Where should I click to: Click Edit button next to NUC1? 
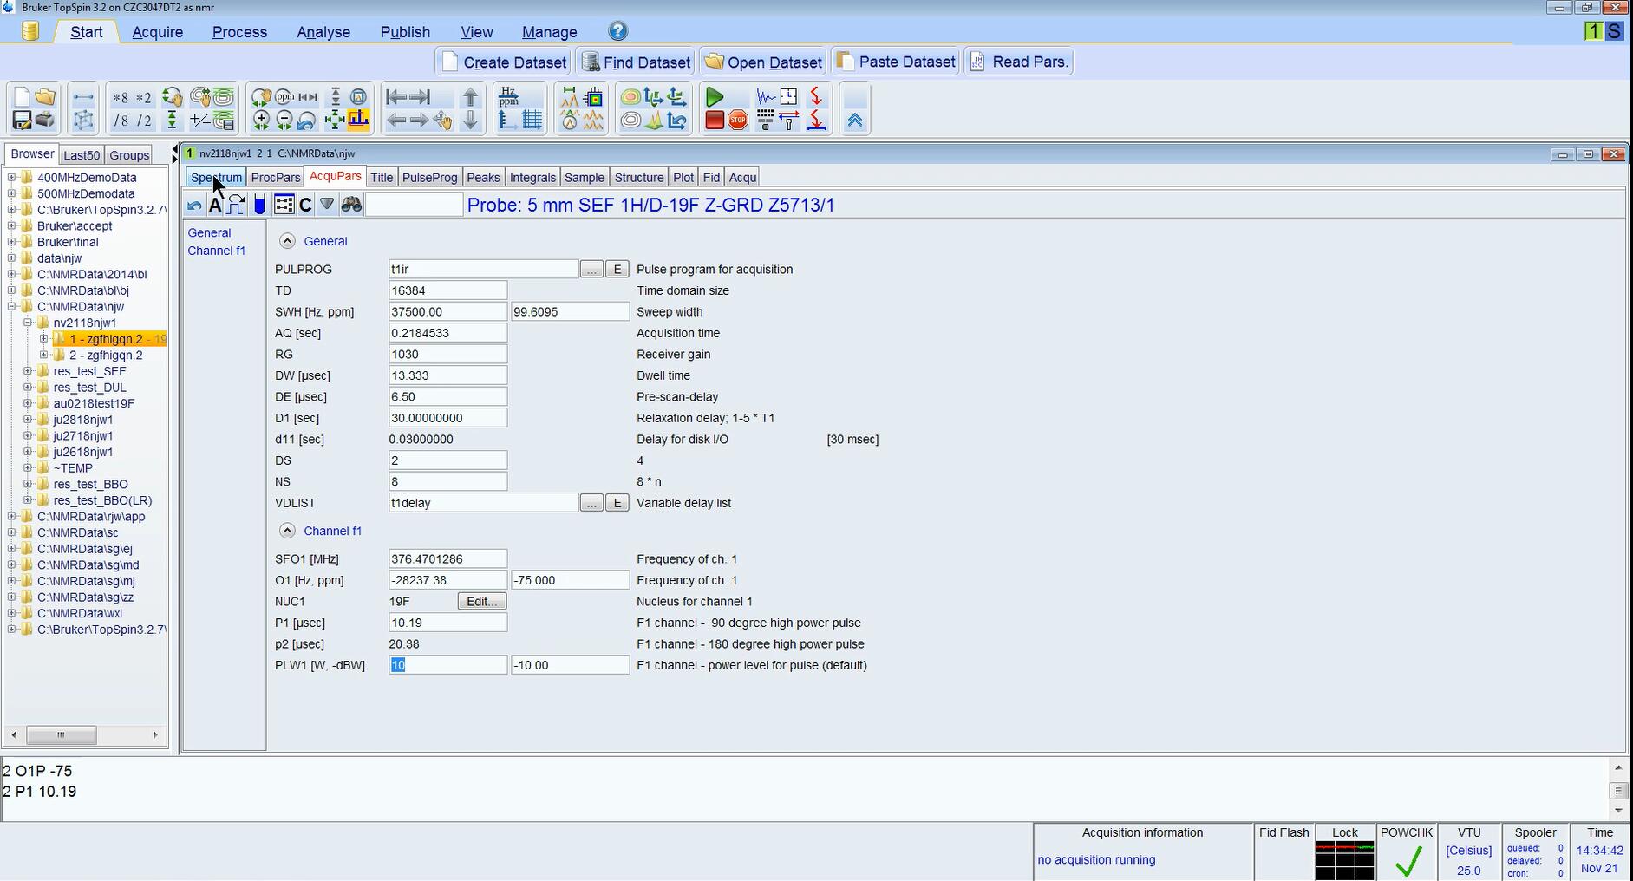coord(481,602)
